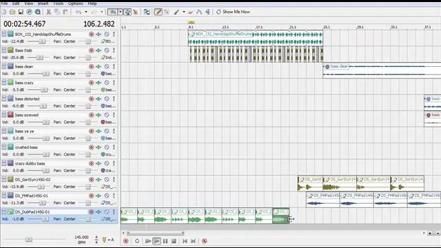This screenshot has height=248, width=441.
Task: Solo the bass clean track
Action: click(114, 66)
